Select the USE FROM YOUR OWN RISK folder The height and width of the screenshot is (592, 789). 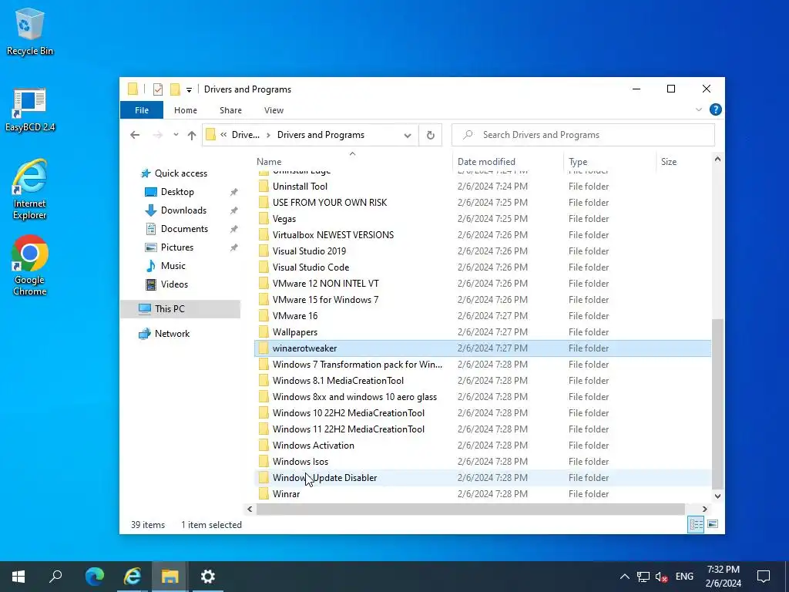tap(482, 203)
